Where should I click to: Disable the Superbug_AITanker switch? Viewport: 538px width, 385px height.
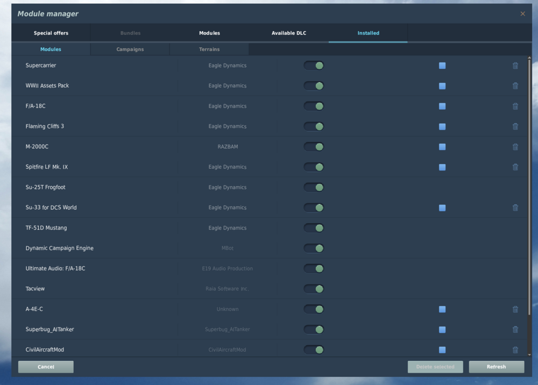pos(314,330)
